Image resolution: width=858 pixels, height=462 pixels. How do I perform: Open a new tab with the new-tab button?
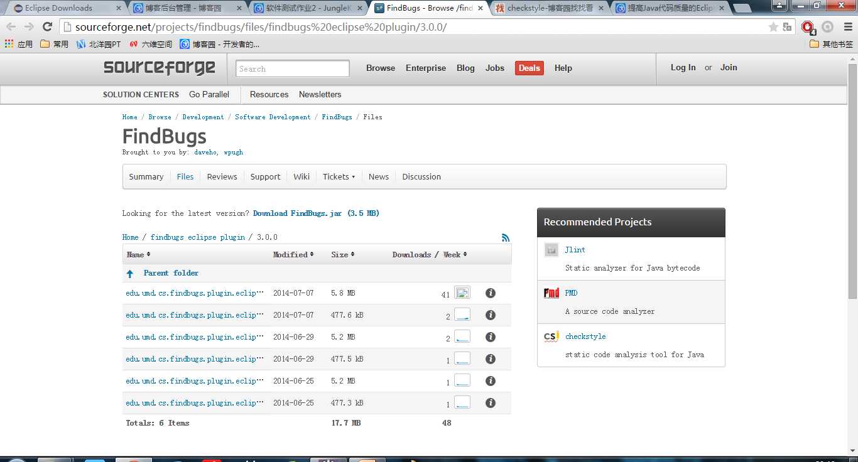tap(742, 8)
